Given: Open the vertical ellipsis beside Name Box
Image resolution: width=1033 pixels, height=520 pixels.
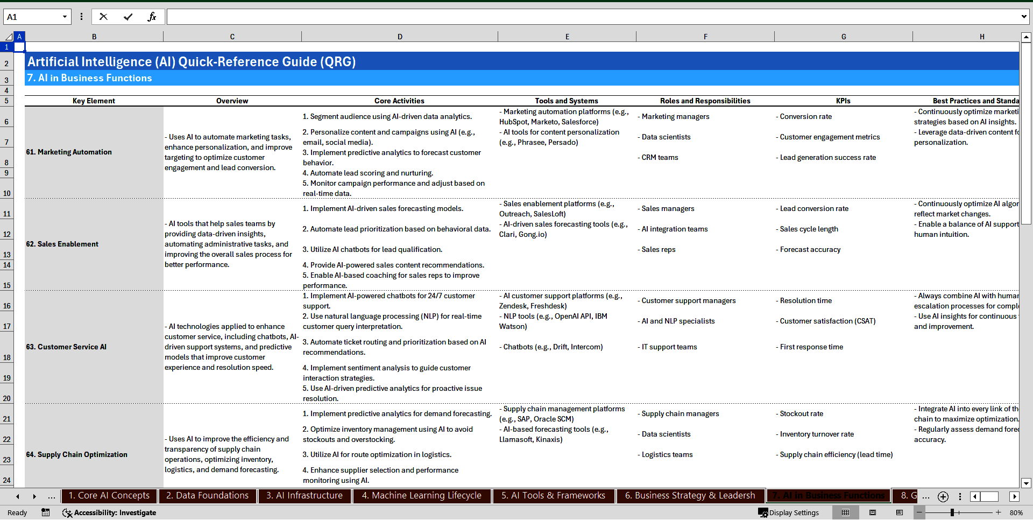Looking at the screenshot, I should point(82,17).
